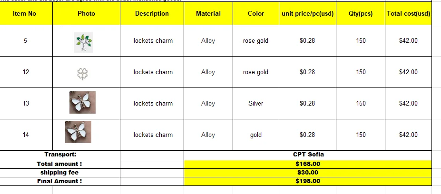The height and width of the screenshot is (194, 441).
Task: Click the yellow $168.00 total amount cell
Action: click(x=308, y=164)
